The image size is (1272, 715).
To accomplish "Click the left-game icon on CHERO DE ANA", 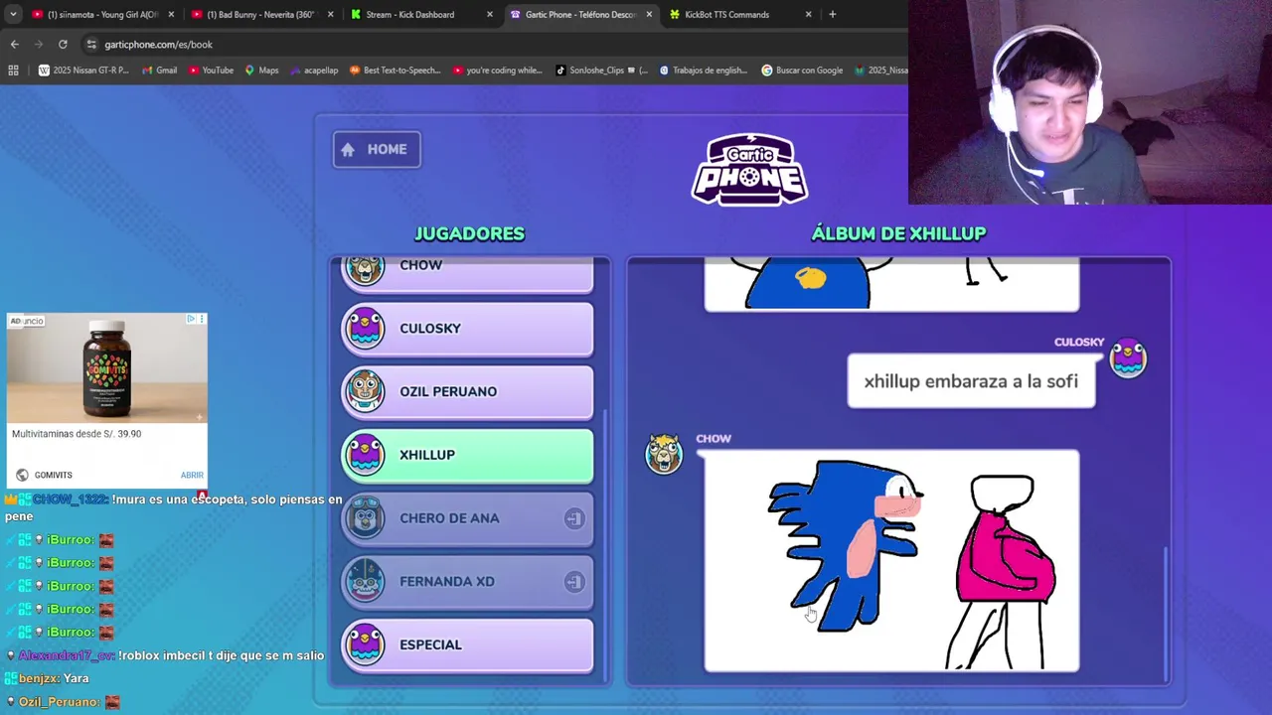I will 574,518.
